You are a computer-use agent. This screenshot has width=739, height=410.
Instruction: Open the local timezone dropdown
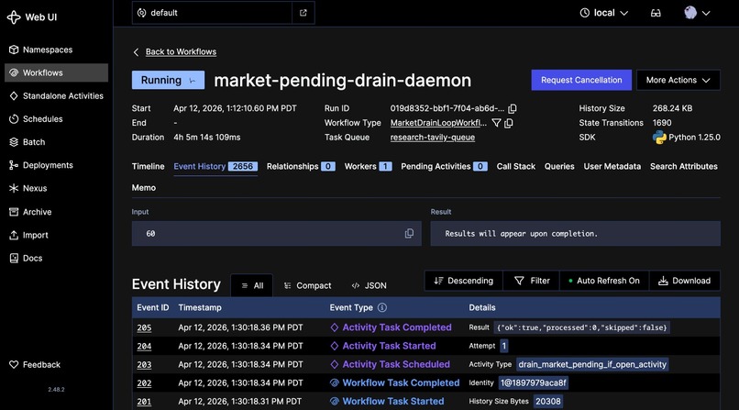point(603,13)
